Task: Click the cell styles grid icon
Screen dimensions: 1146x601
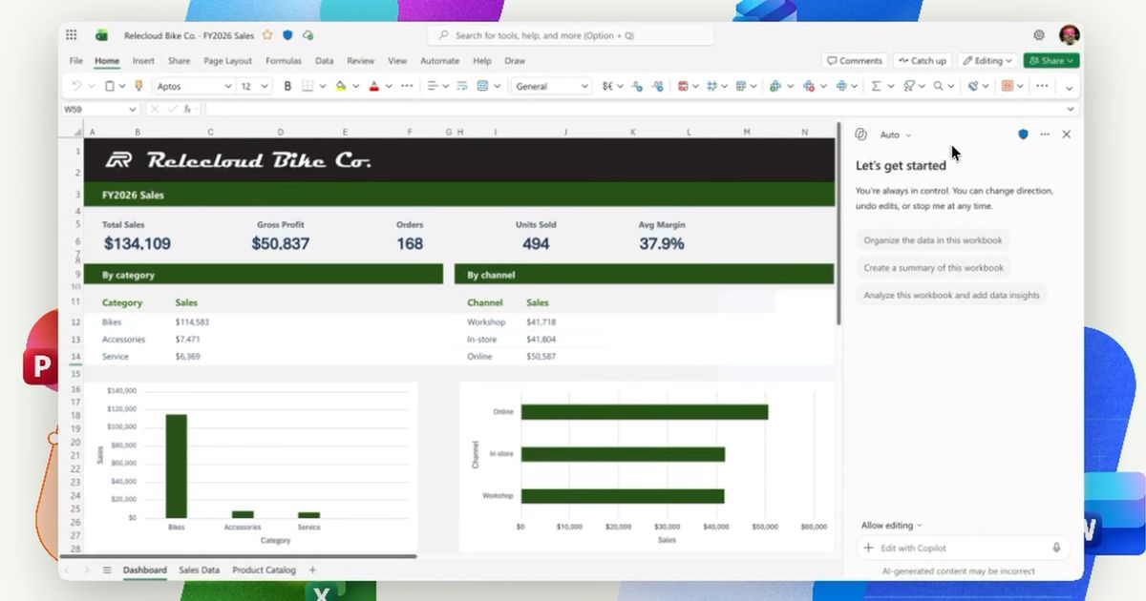Action: click(711, 86)
